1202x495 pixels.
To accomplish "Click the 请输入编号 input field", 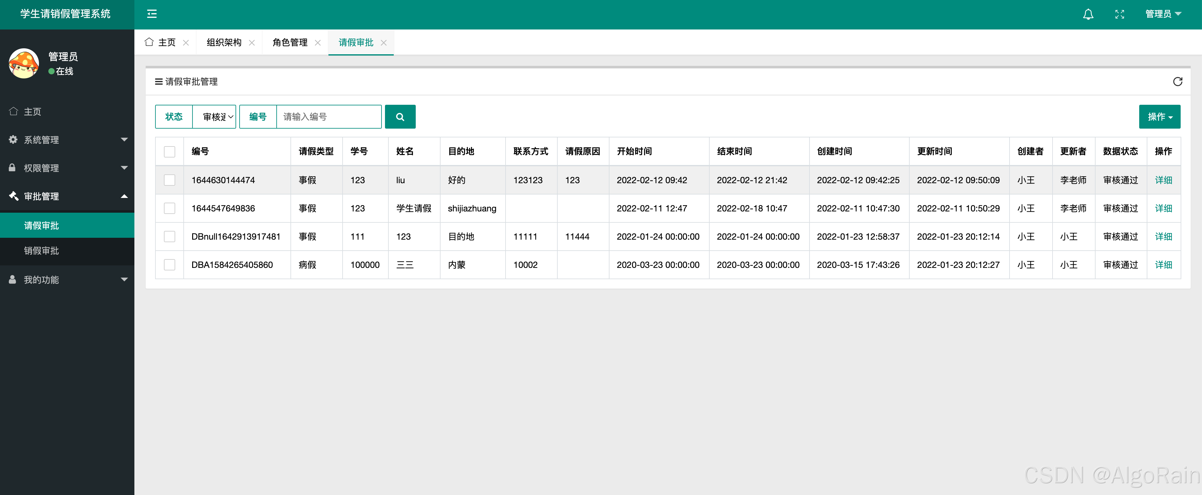I will (x=328, y=116).
